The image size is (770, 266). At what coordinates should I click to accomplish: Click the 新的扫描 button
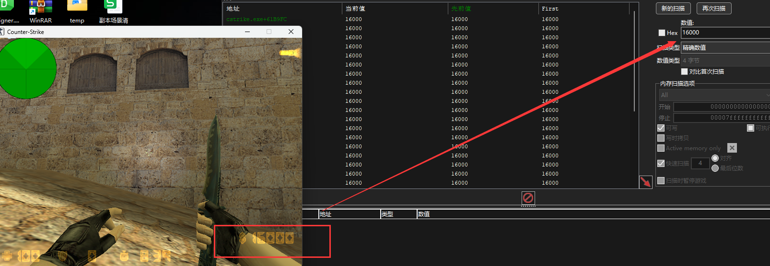pos(673,8)
